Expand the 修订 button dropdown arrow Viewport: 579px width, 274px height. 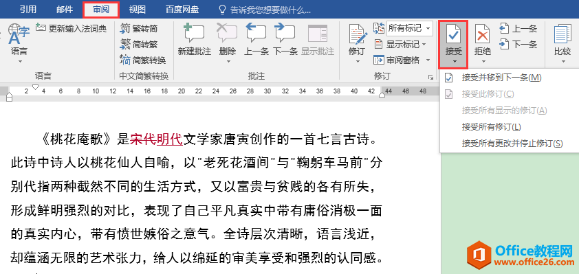point(358,61)
